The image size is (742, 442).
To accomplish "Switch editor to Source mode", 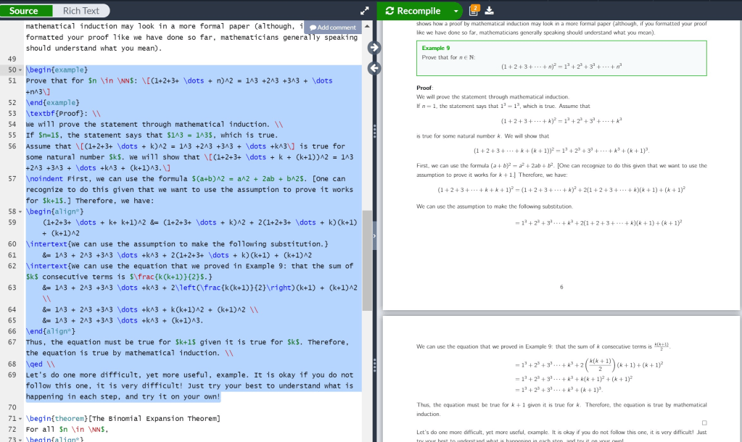I will pos(24,10).
